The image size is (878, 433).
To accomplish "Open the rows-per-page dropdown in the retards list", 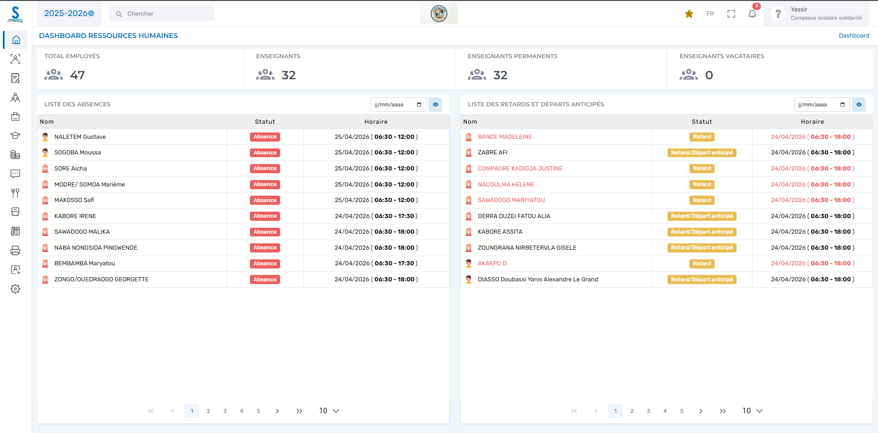I will pyautogui.click(x=752, y=411).
